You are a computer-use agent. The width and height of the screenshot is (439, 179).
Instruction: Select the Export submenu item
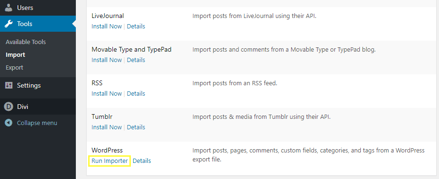[14, 68]
